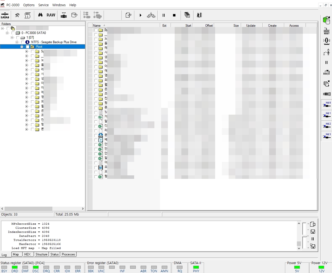Click the floppy save icon in log panel
Viewport: 332px width, 273px height.
313,232
